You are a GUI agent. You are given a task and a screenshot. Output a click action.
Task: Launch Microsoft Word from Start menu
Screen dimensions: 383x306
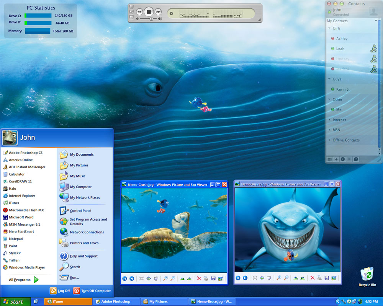coord(21,217)
